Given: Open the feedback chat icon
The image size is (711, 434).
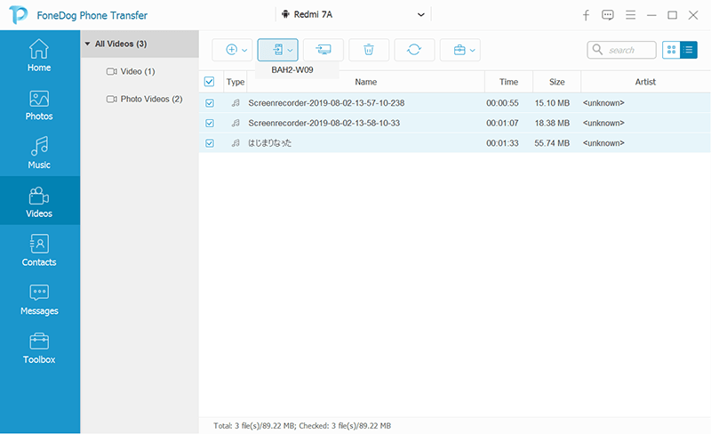Looking at the screenshot, I should click(x=608, y=15).
